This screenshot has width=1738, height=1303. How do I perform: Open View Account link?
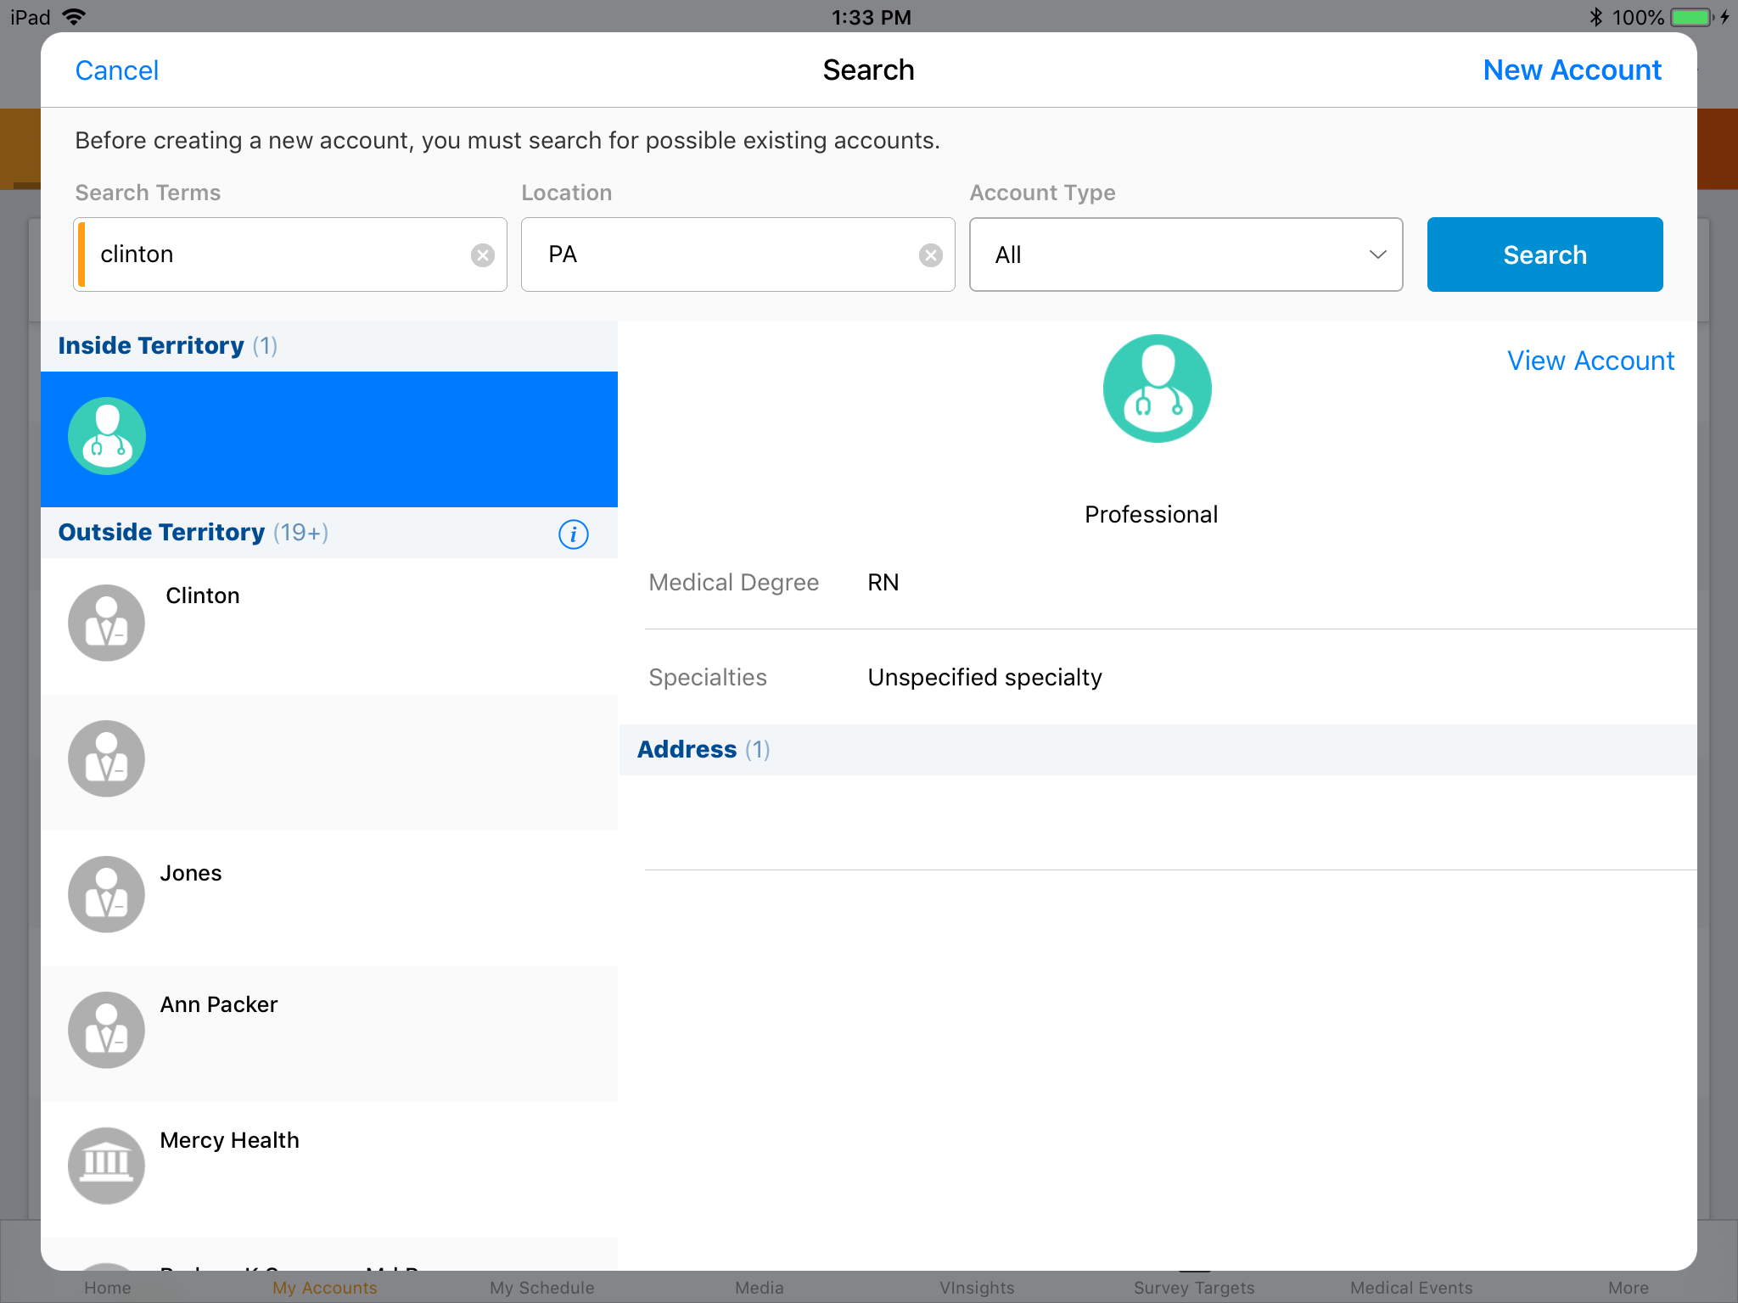click(x=1590, y=361)
